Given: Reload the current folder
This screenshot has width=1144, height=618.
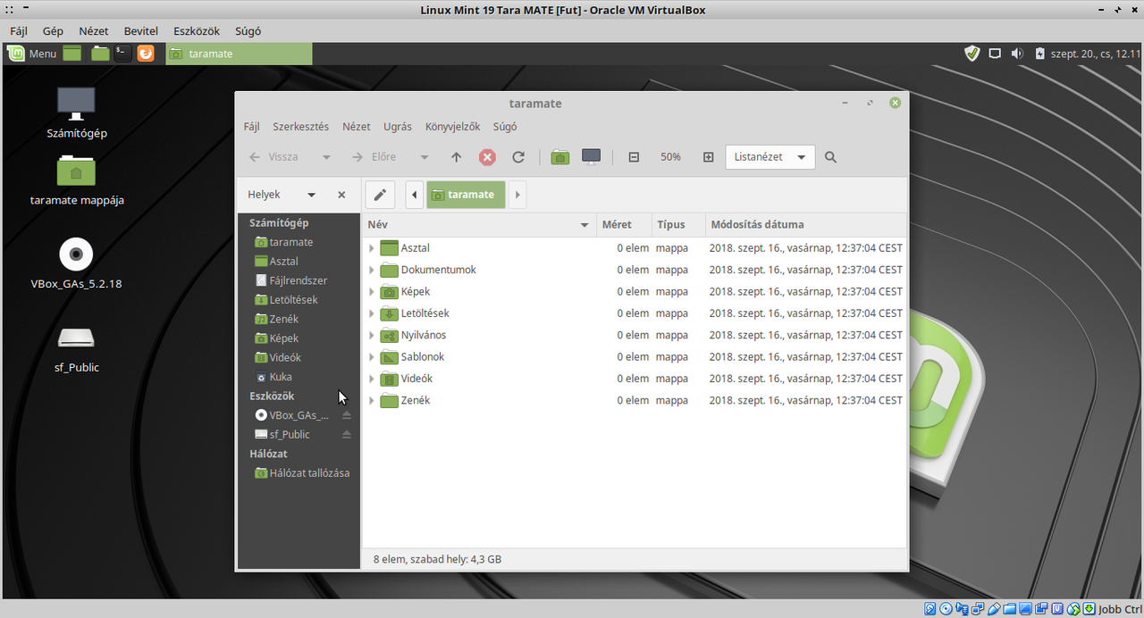Looking at the screenshot, I should (x=518, y=157).
